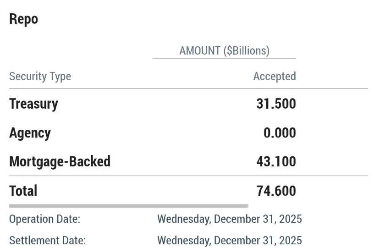
Task: Select the Agency row label
Action: click(30, 133)
